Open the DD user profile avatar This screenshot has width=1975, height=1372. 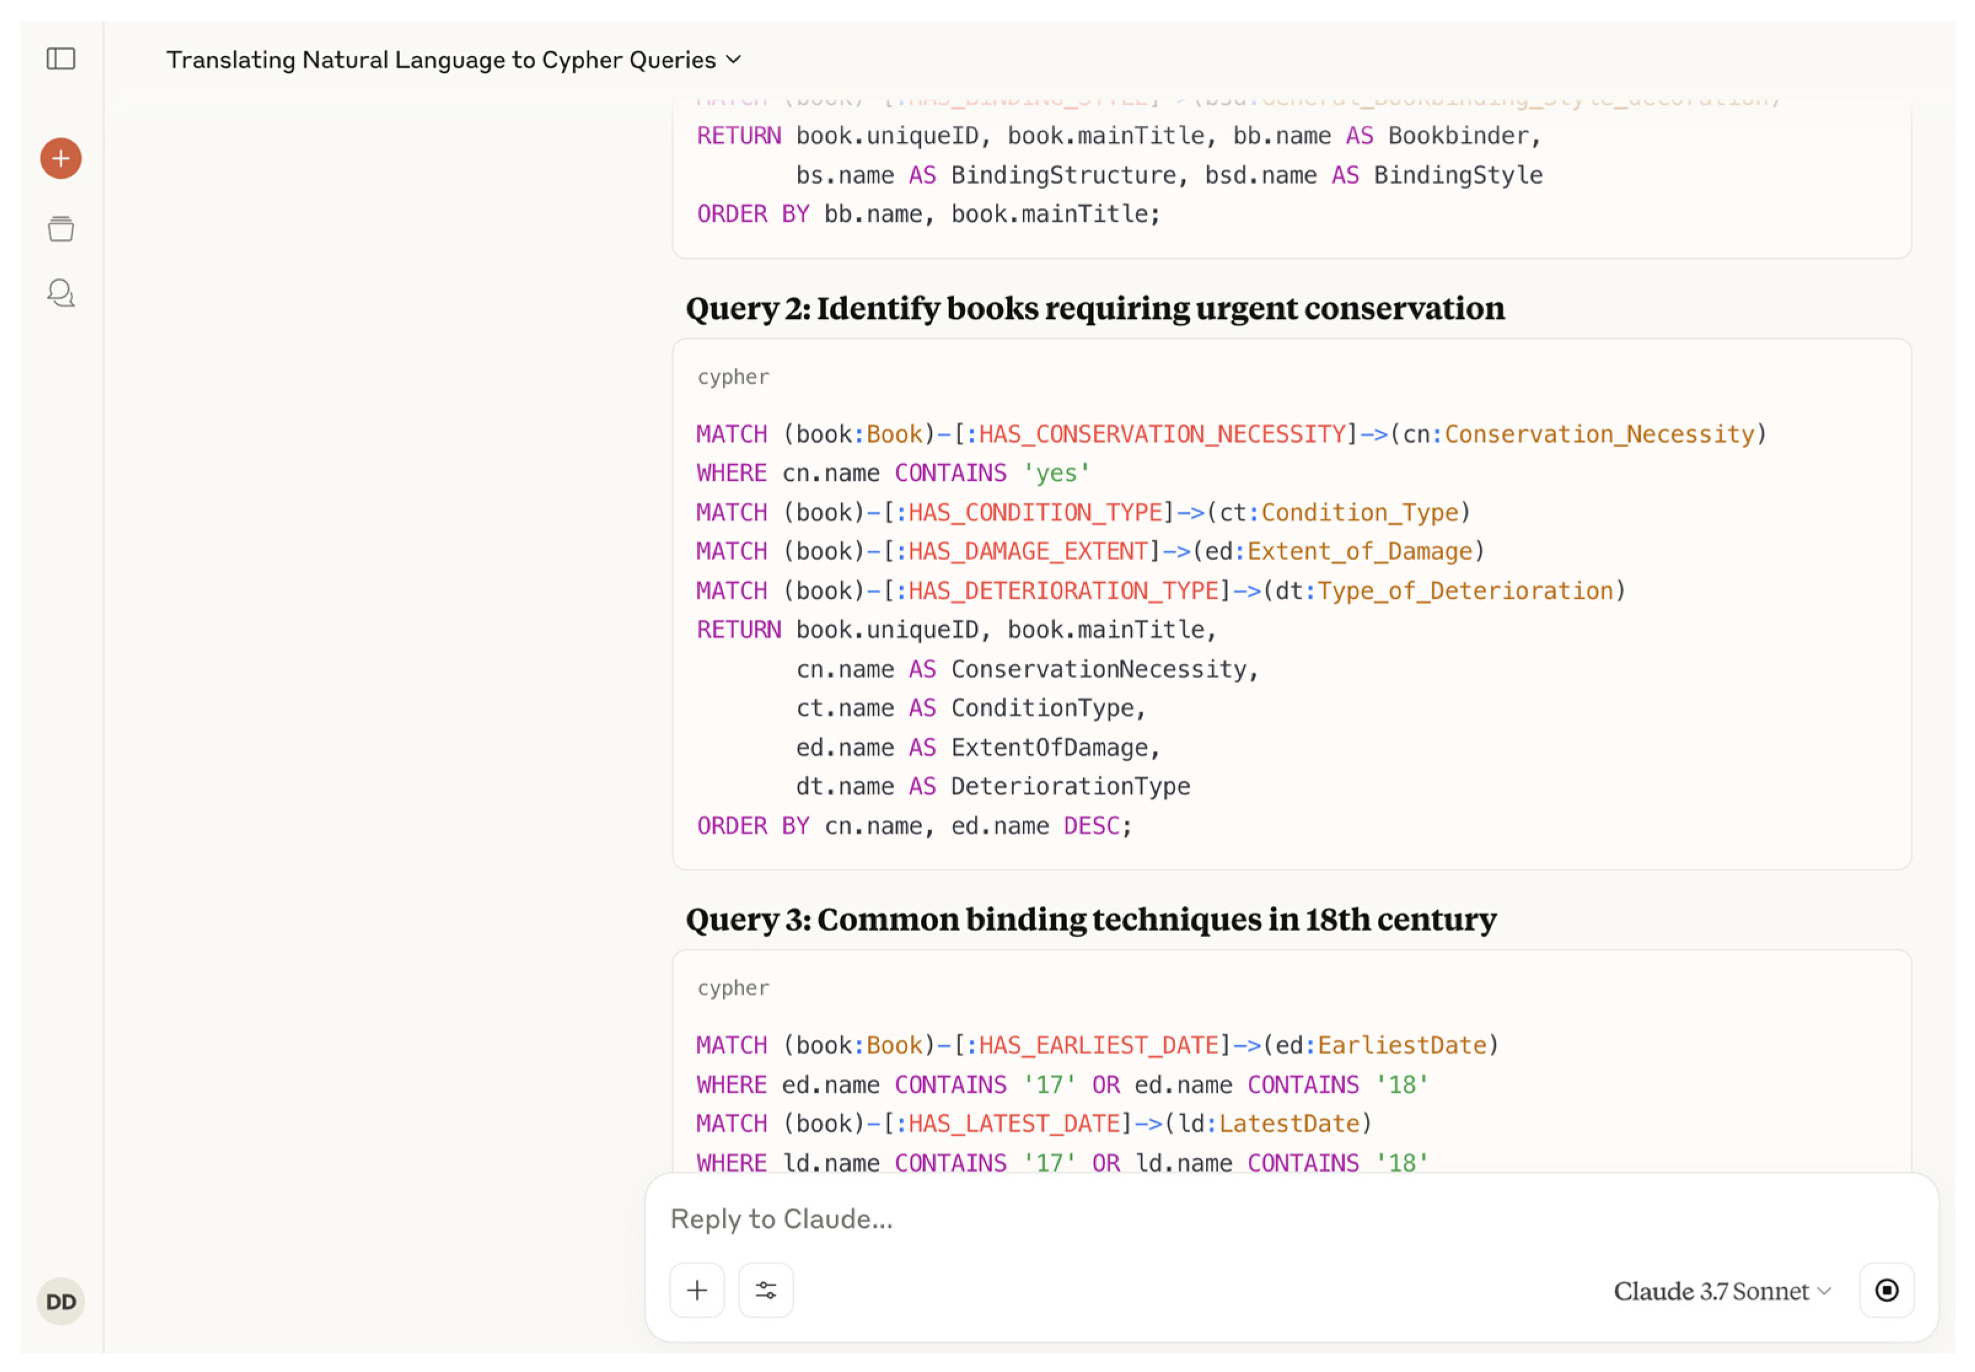point(60,1301)
